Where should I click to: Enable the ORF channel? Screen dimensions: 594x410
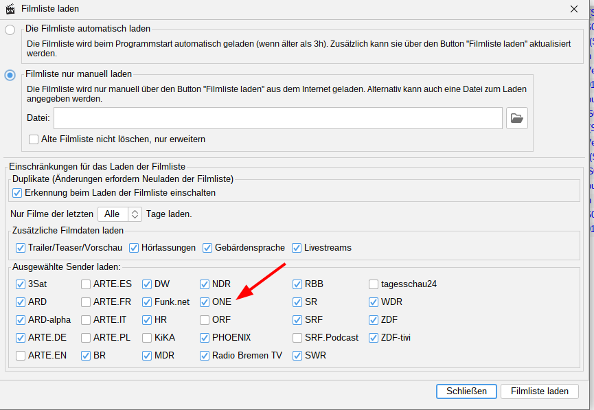[205, 320]
